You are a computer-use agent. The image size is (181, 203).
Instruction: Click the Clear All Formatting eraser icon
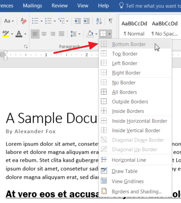pos(24,21)
